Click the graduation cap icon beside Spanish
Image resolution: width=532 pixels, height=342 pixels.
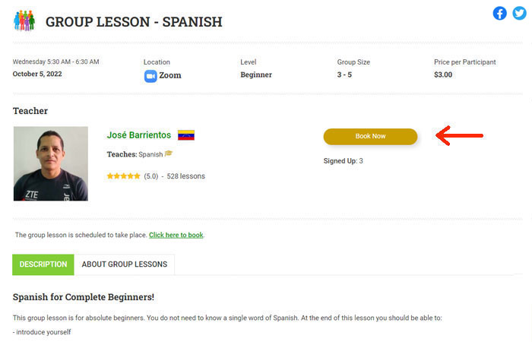click(169, 154)
